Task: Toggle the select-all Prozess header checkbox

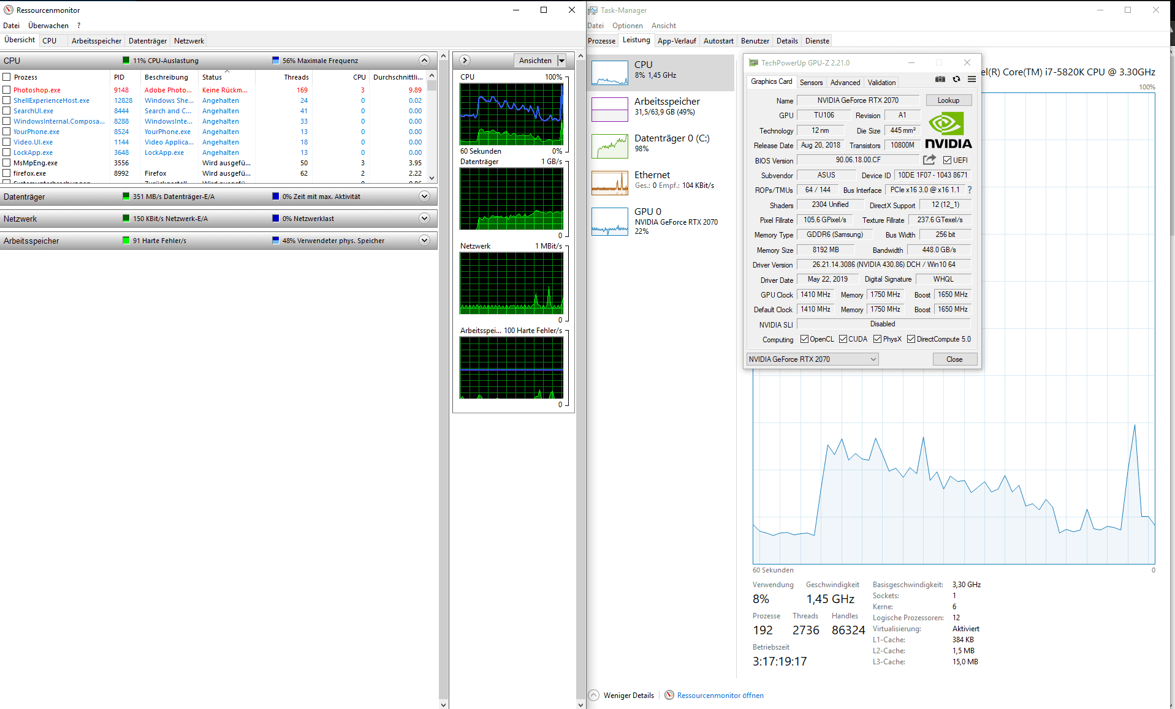Action: pos(7,77)
